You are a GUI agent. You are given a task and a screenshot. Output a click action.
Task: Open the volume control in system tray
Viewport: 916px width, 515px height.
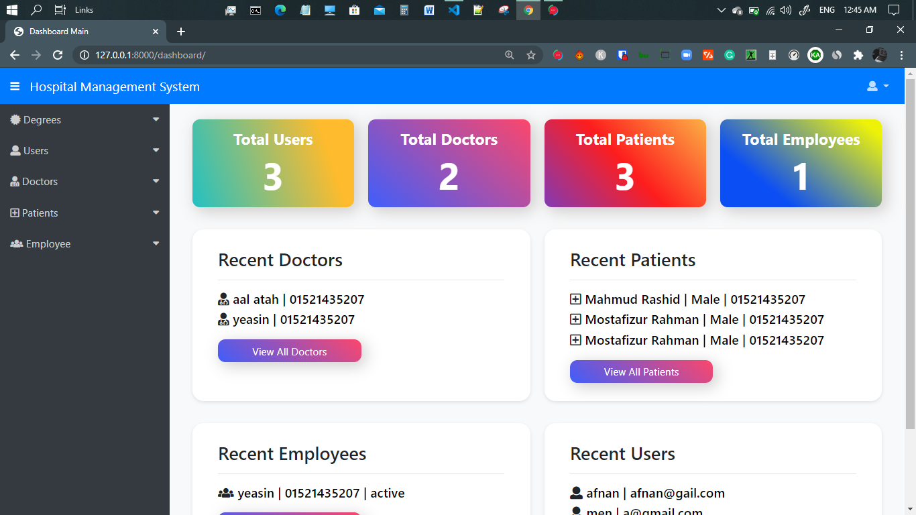786,10
